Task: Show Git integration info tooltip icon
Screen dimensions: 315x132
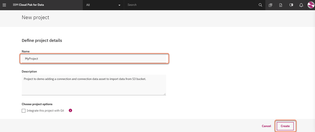Action: click(71, 110)
